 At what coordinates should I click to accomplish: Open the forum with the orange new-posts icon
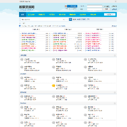(54, 86)
